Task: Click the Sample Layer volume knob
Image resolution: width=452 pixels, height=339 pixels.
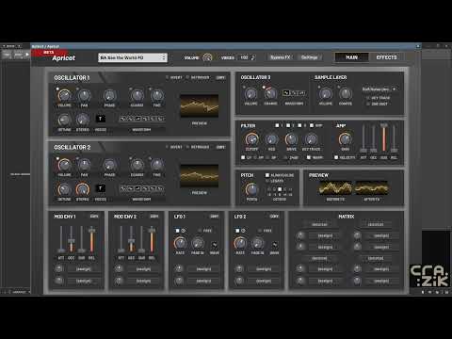Action: (326, 93)
